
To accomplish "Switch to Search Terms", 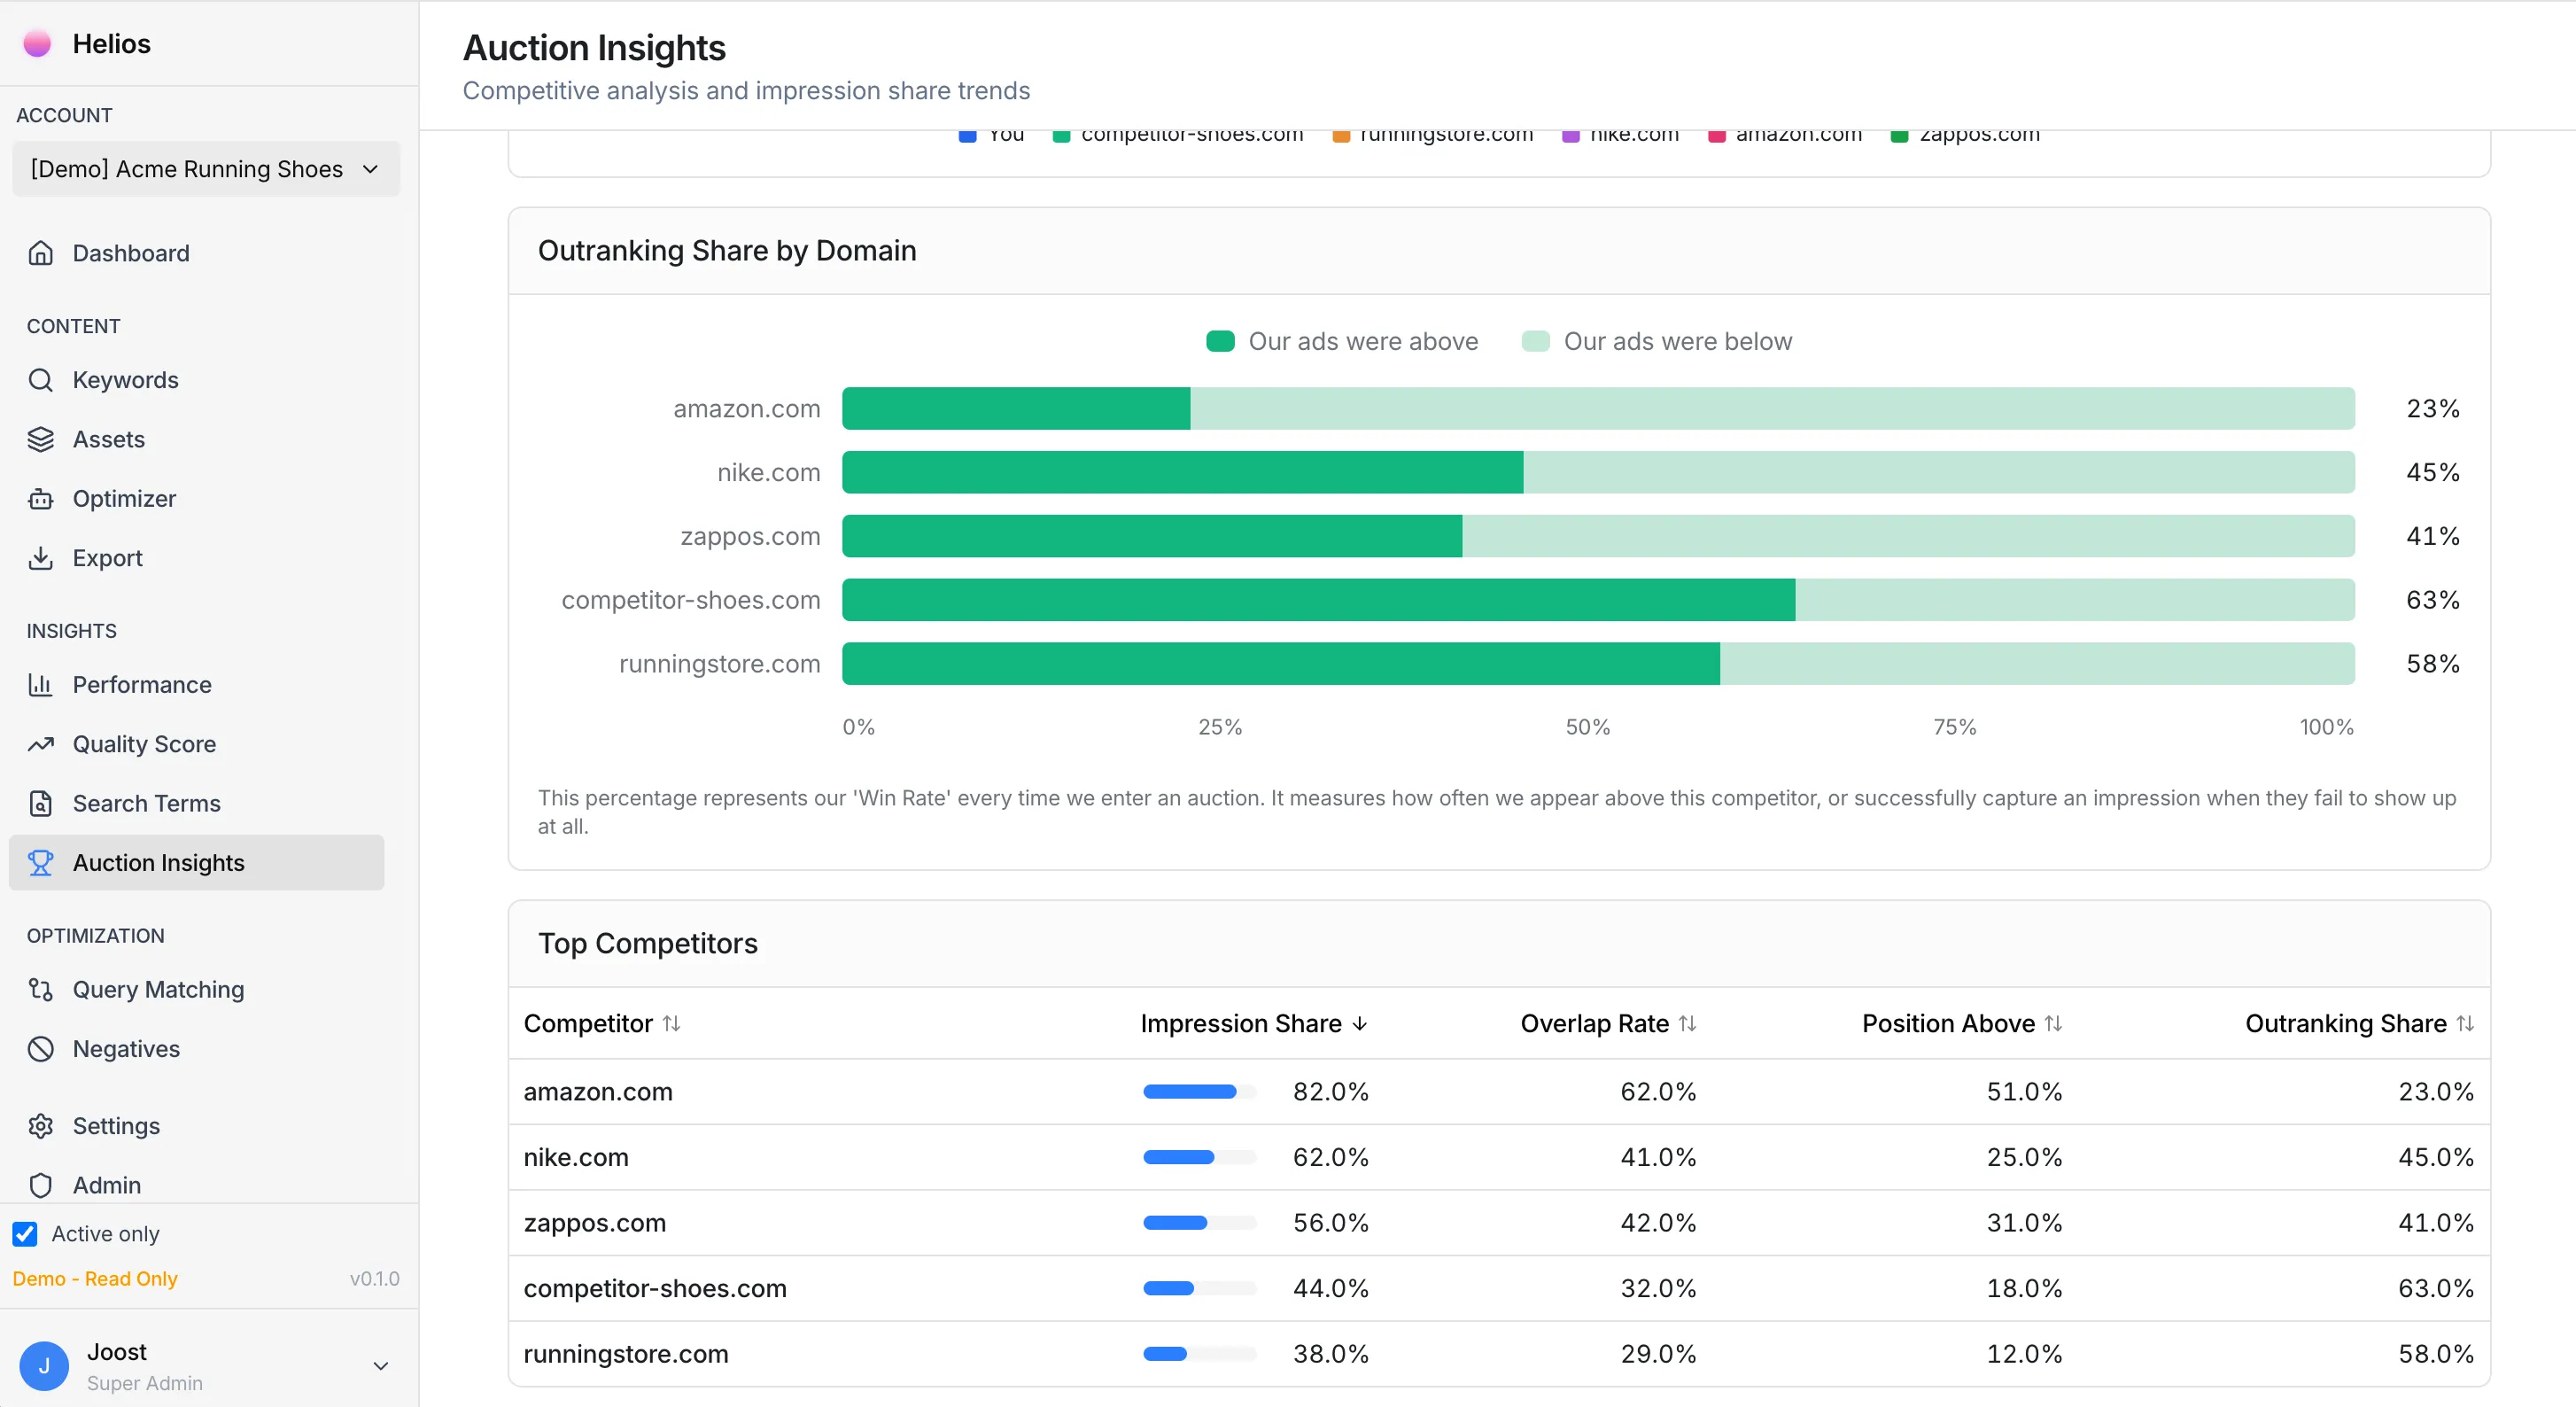I will [x=146, y=803].
